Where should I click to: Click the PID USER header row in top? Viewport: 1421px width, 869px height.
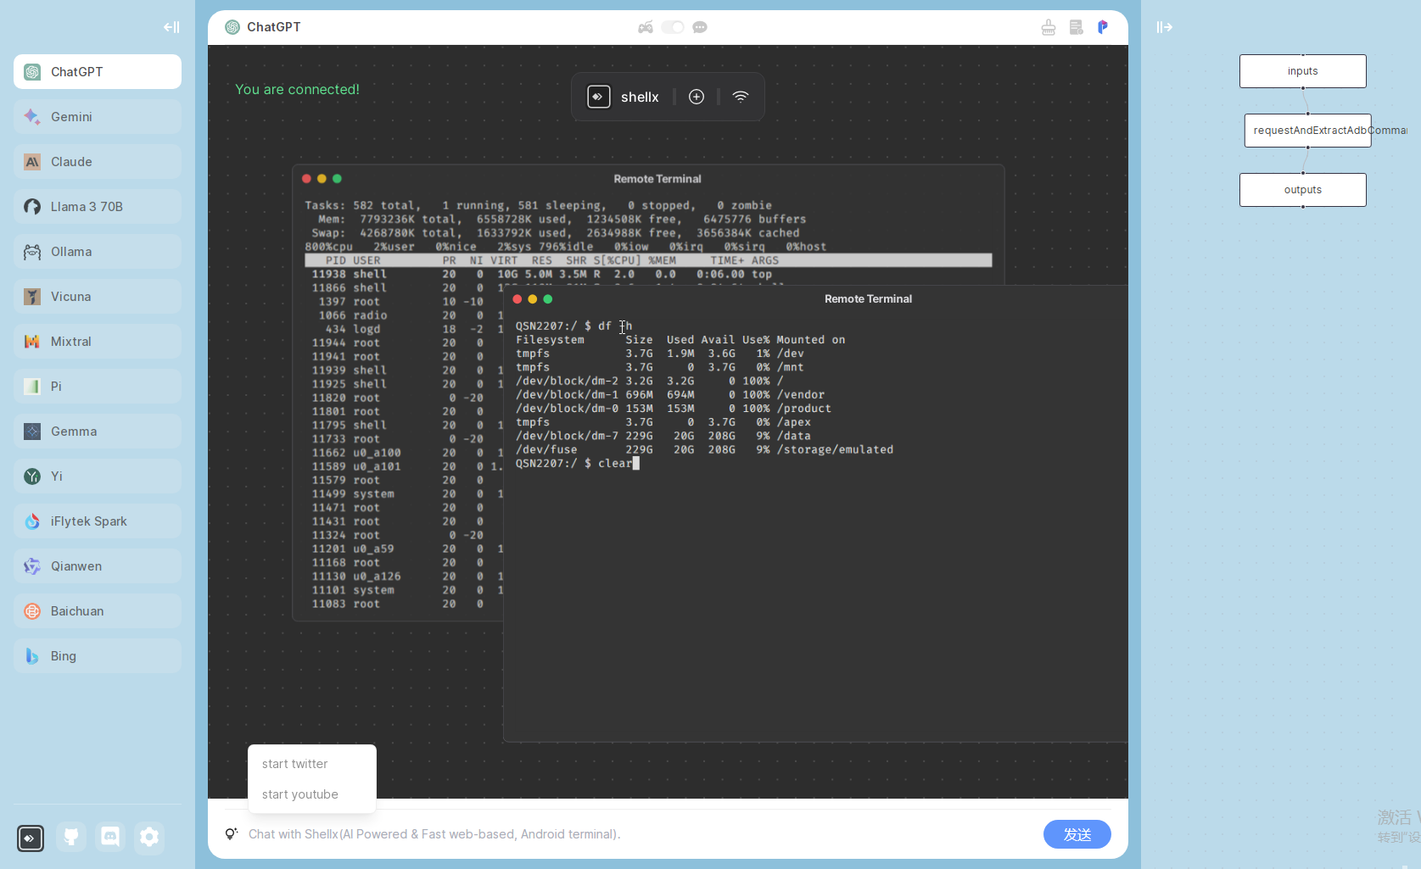(648, 260)
